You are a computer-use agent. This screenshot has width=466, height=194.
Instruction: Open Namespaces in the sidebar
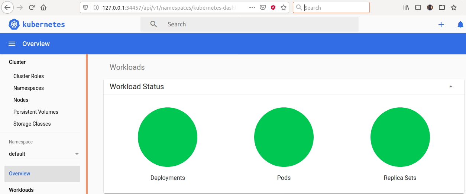[29, 88]
